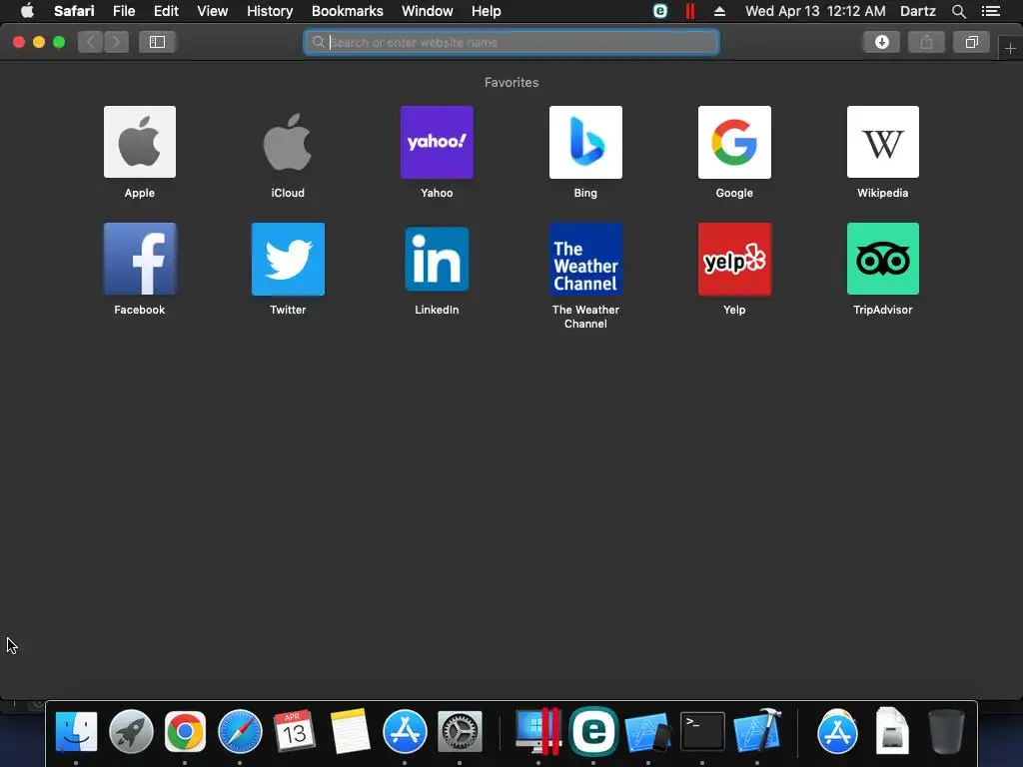
Task: Open the Facebook favorite tile
Action: click(x=140, y=259)
